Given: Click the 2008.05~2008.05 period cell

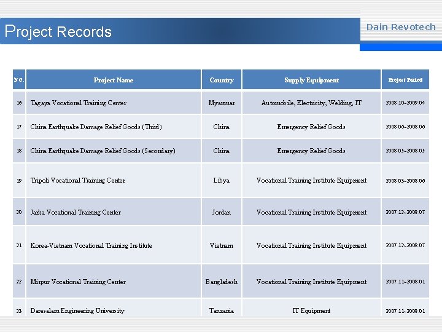Looking at the screenshot, I should pos(405,151).
